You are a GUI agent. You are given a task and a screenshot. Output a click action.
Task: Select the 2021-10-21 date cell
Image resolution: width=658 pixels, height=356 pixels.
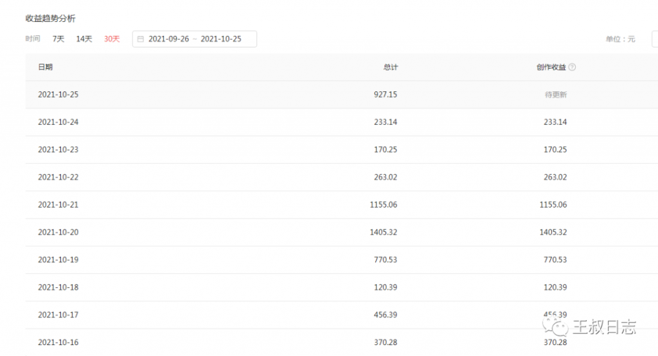click(58, 205)
